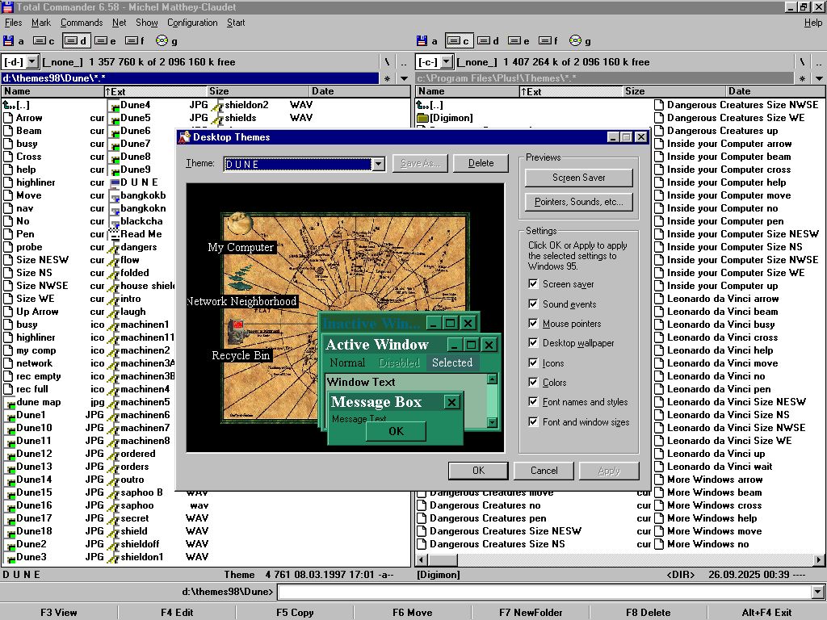This screenshot has height=620, width=827.
Task: Switch right panel to drive f
Action: (548, 41)
